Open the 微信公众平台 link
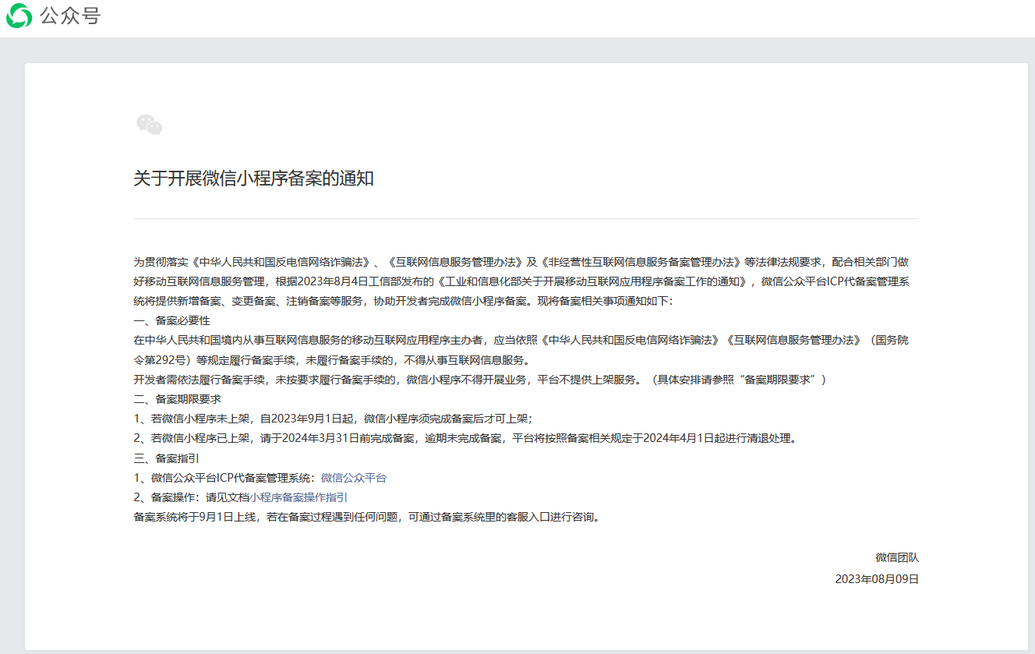 coord(353,478)
